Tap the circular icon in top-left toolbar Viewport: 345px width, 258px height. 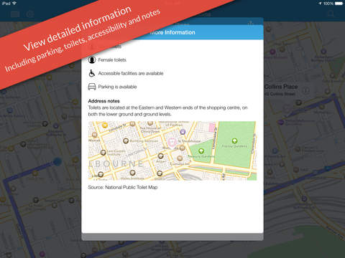coord(30,14)
